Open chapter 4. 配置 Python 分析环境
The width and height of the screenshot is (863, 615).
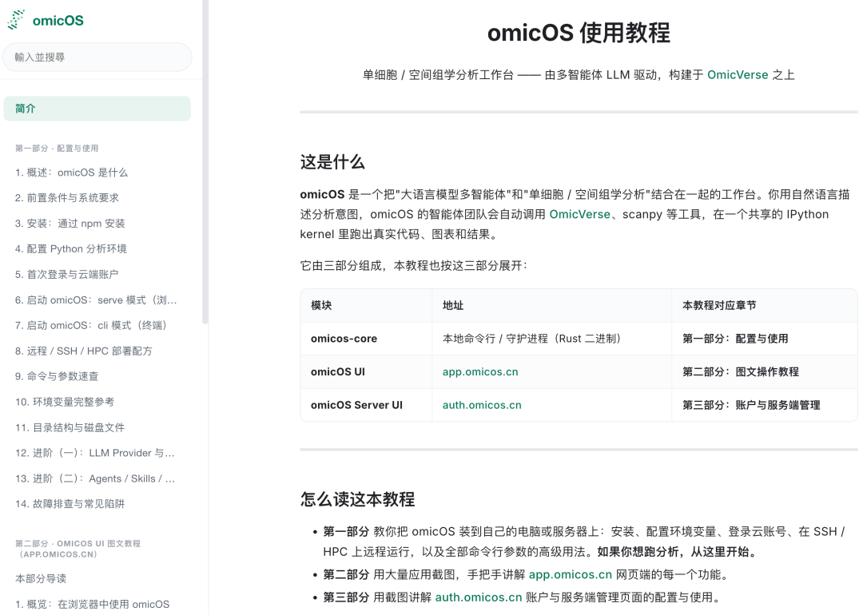pyautogui.click(x=71, y=248)
